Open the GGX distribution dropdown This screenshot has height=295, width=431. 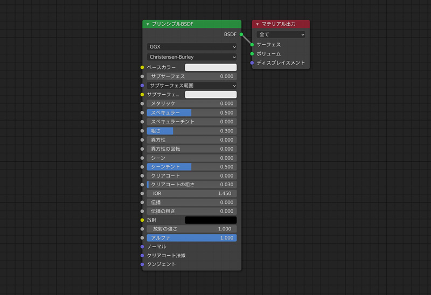point(191,47)
